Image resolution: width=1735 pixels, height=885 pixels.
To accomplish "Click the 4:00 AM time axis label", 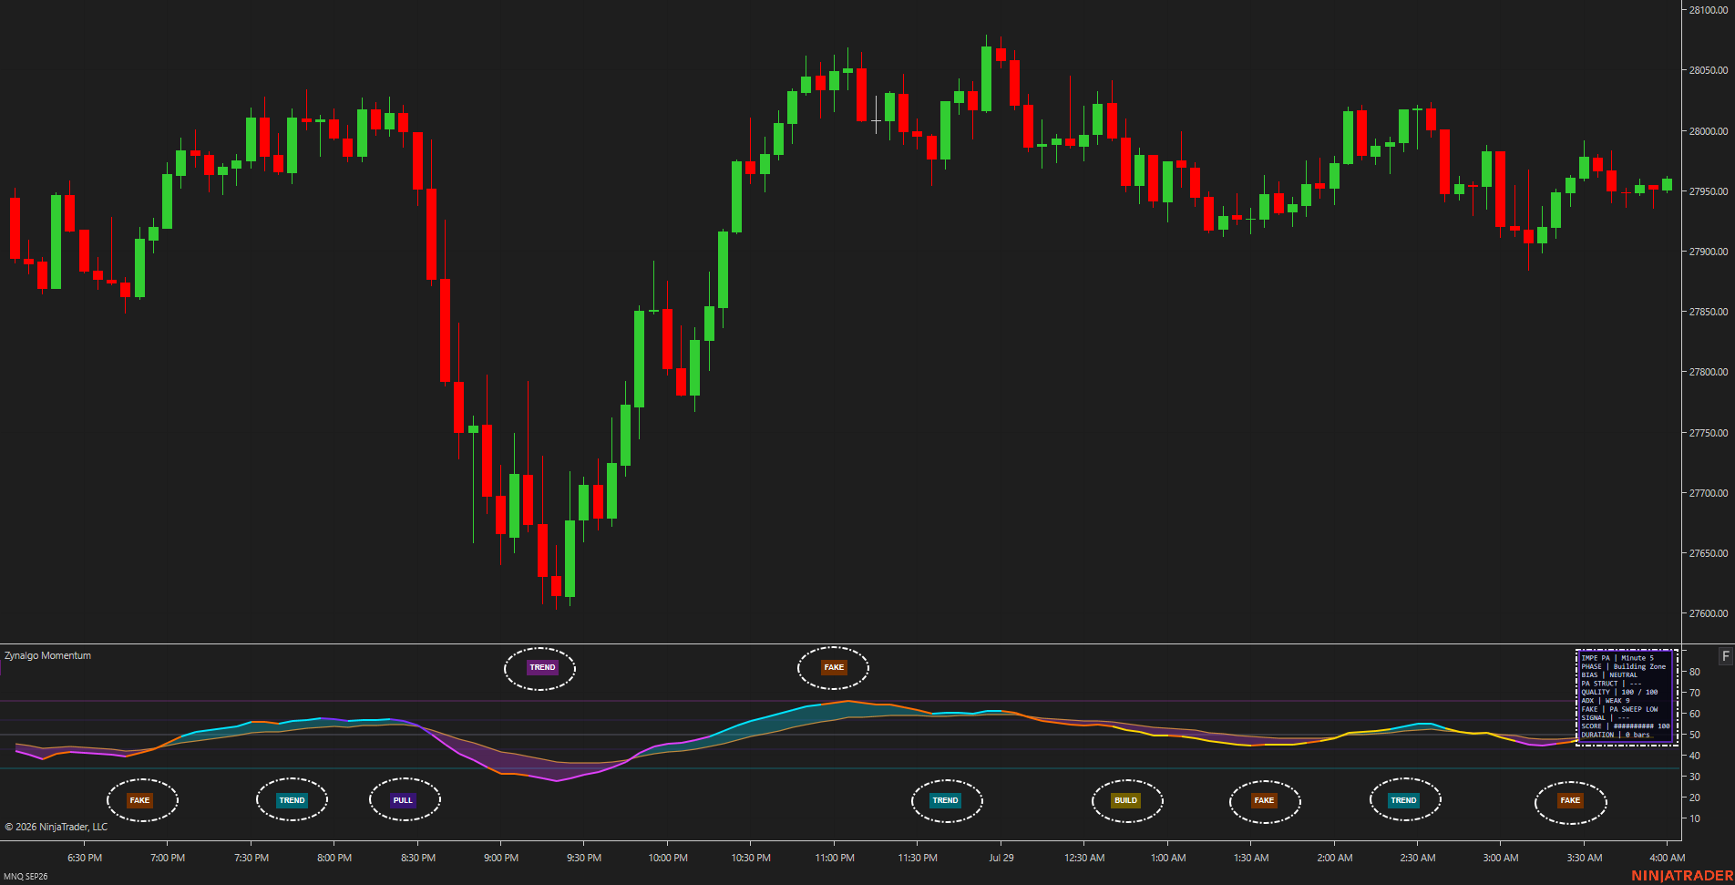I will click(1668, 858).
